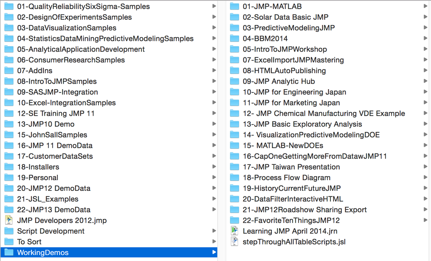Select the 05-AnalyticalApplicationDevelopment folder name
This screenshot has height=261, width=431.
click(81, 49)
